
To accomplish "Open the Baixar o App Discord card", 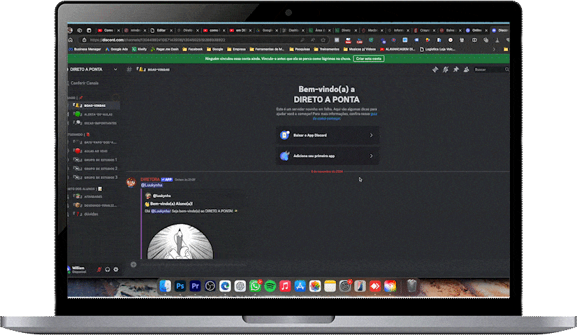I will 327,135.
